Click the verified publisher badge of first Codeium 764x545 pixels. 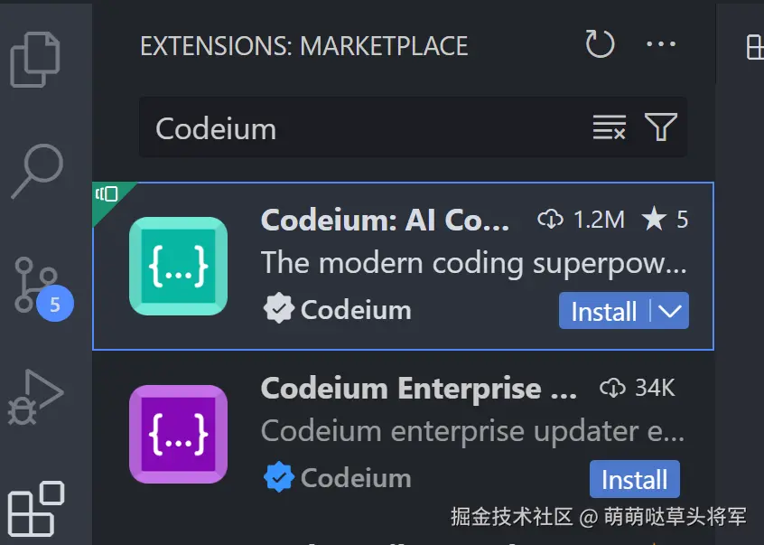pos(279,308)
